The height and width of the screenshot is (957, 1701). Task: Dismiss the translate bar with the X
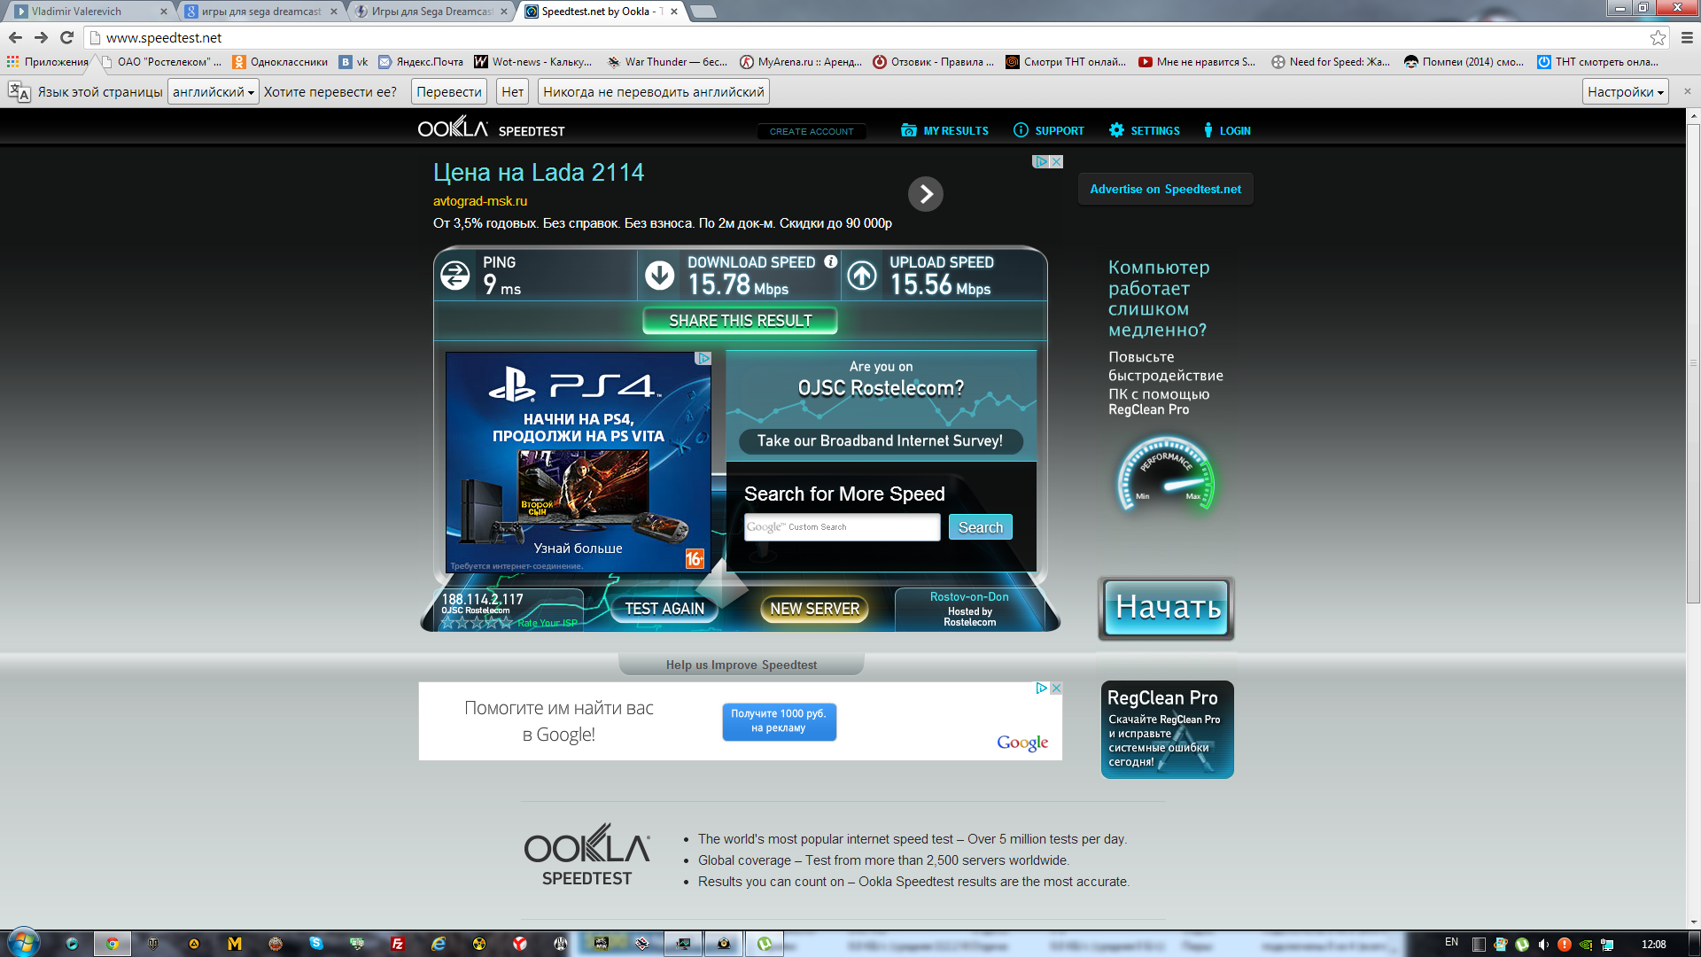click(1687, 91)
